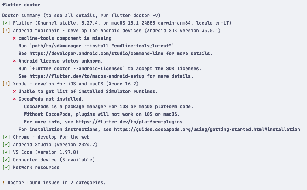Click red X beside Android license status unknown
307x190 pixels.
(x=15, y=61)
